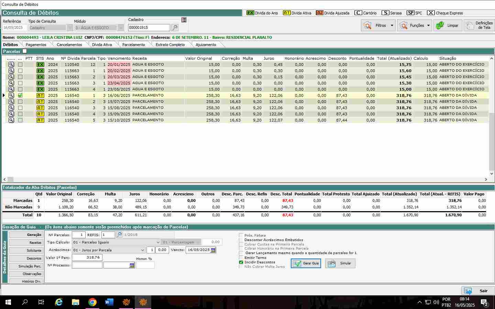
Task: Click magnifier icon on the 20/01/2025 debt row
Action: (x=11, y=65)
